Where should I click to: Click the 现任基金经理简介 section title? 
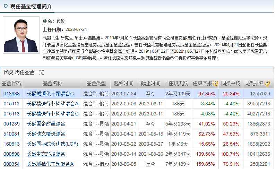click(x=31, y=6)
